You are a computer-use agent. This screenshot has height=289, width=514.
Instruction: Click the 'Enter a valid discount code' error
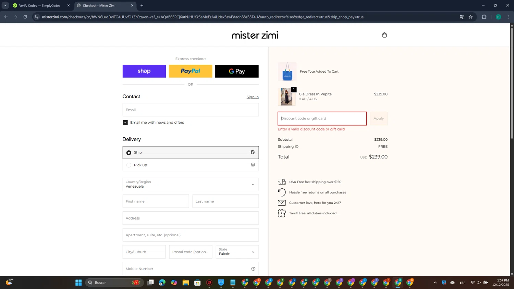click(311, 129)
